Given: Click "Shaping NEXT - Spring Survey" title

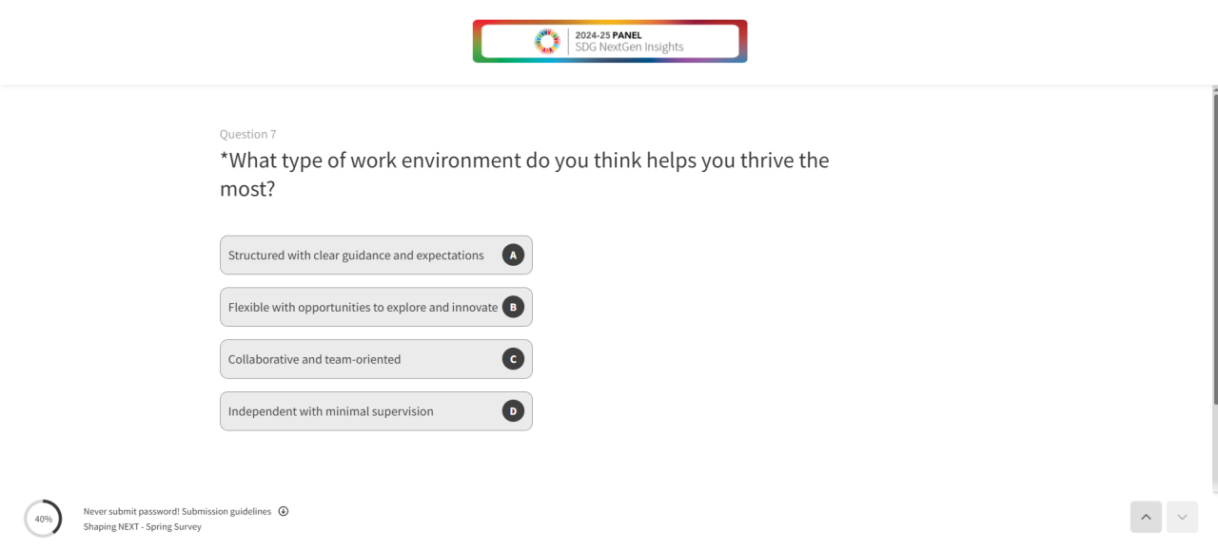Looking at the screenshot, I should coord(143,526).
